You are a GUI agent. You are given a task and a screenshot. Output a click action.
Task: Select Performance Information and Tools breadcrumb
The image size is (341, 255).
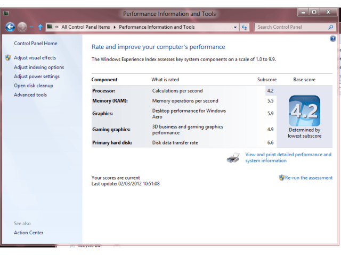157,27
